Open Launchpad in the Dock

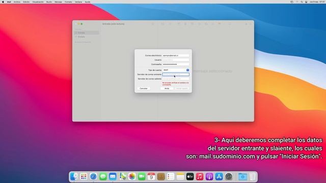pyautogui.click(x=84, y=176)
